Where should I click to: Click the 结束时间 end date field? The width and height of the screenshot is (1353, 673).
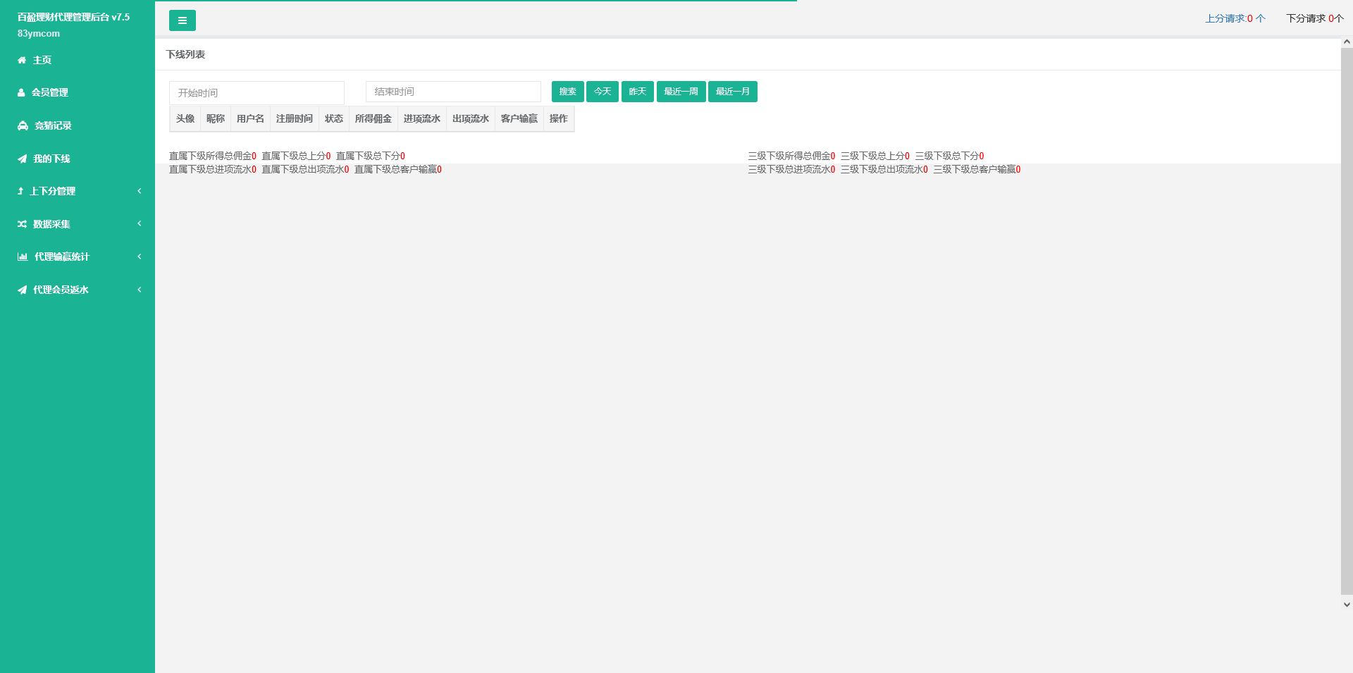click(x=453, y=92)
